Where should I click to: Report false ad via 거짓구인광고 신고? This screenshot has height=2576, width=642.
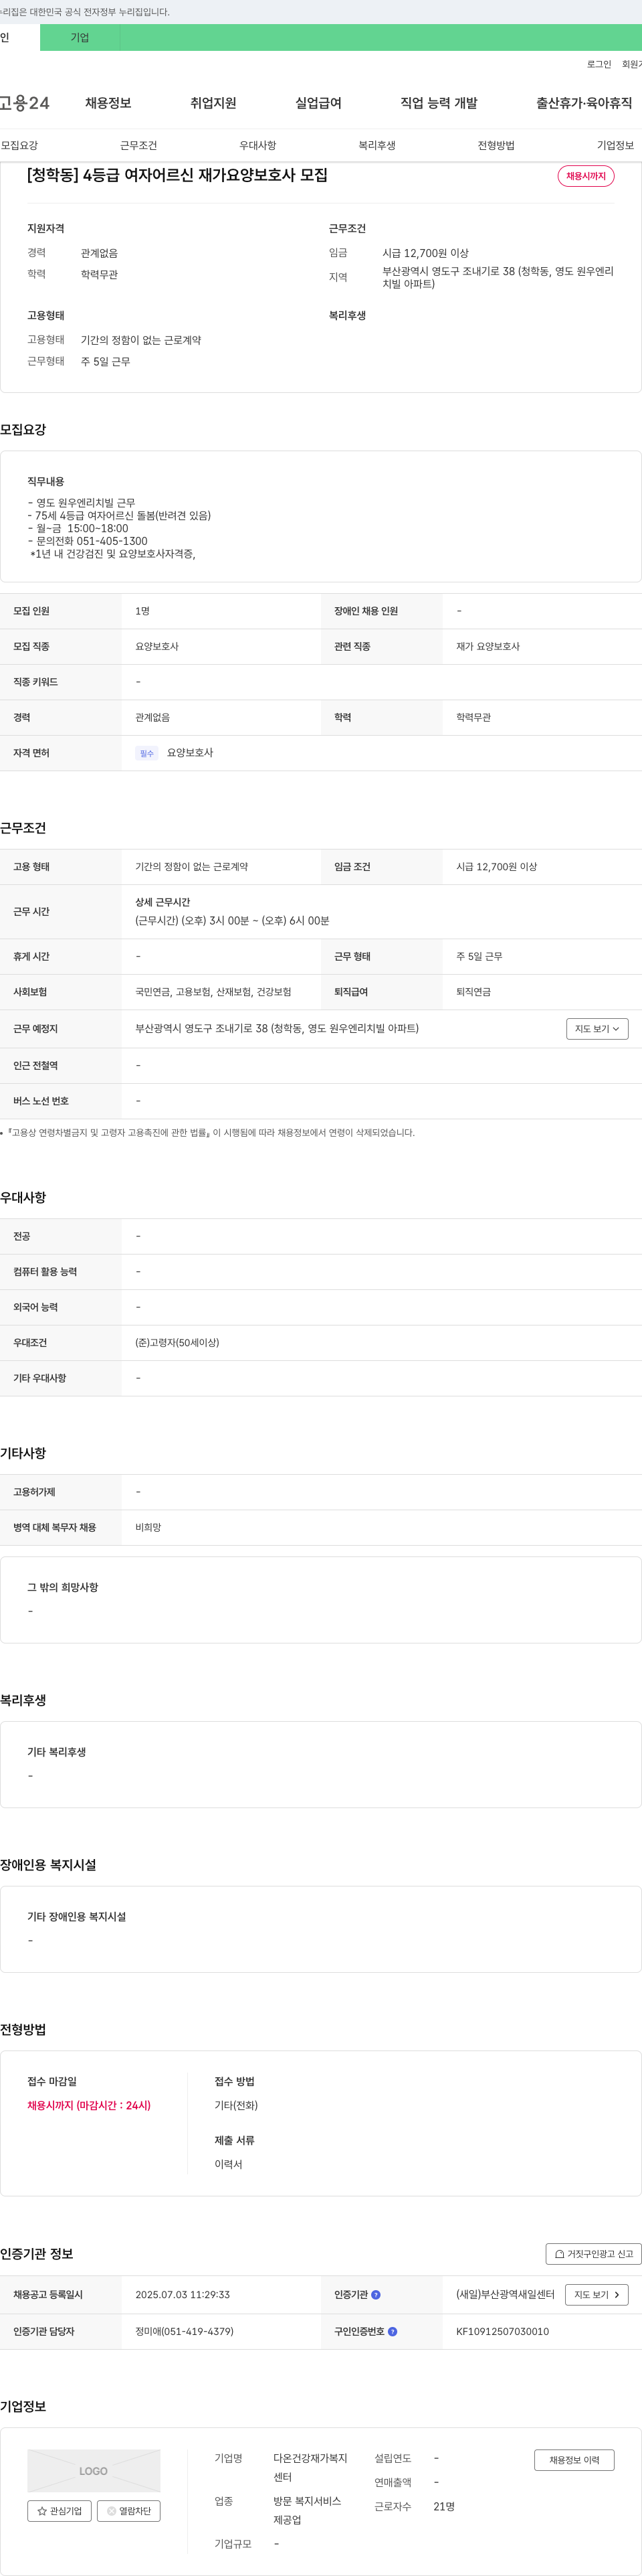coord(593,2254)
